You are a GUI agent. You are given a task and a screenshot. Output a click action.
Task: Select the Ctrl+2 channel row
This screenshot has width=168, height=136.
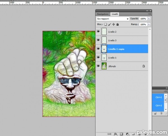[x=158, y=98]
